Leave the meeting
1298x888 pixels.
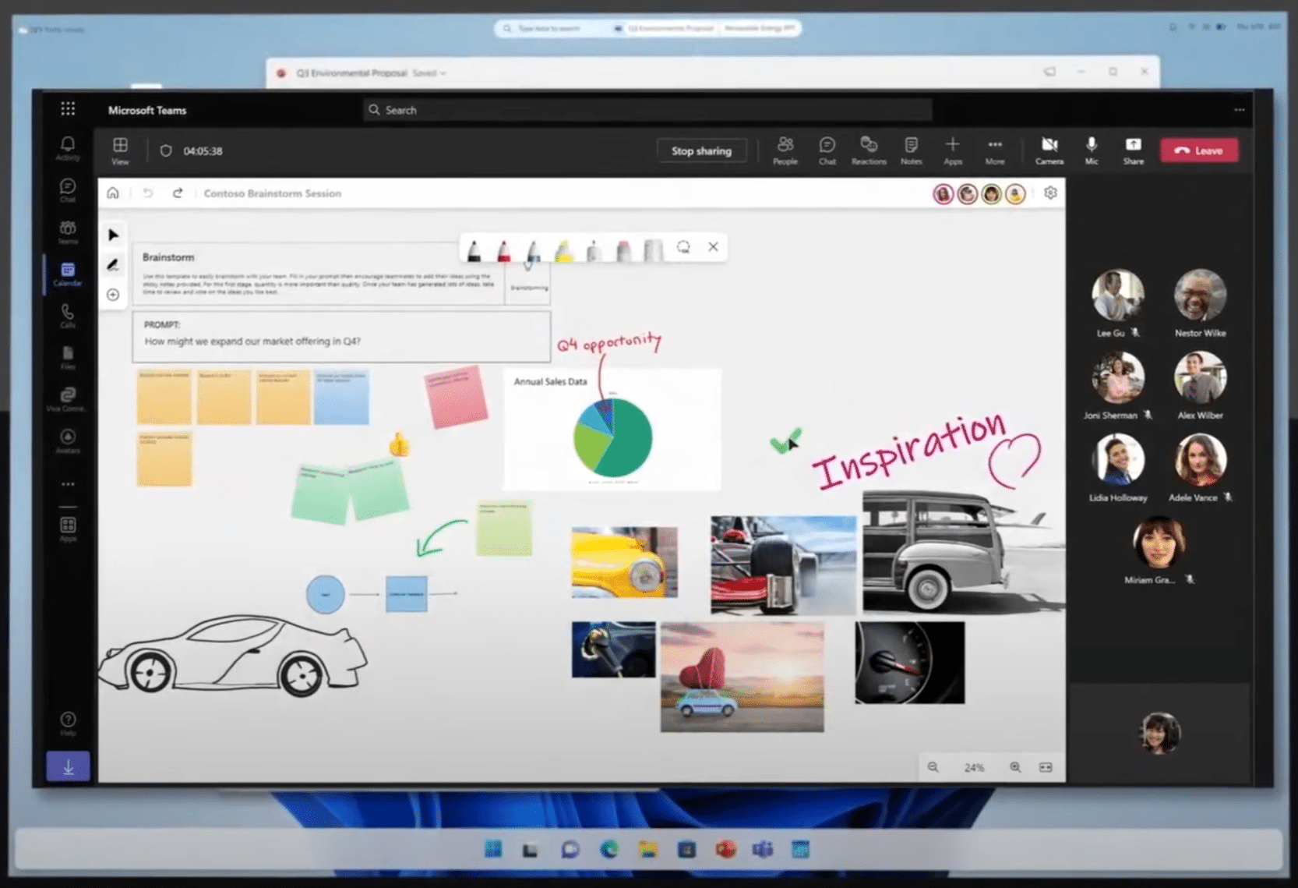tap(1198, 150)
